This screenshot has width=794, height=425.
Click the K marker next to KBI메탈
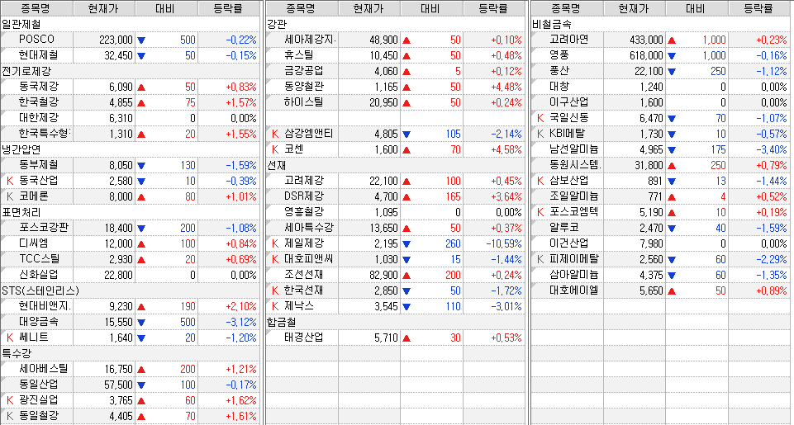(x=540, y=133)
